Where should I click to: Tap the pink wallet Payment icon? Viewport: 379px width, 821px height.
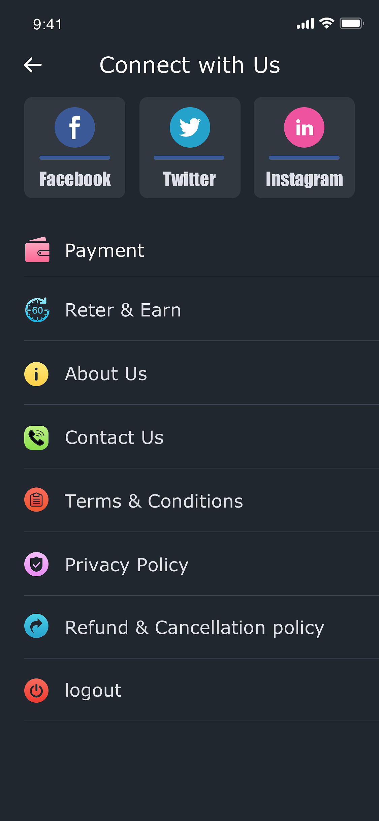(x=37, y=250)
